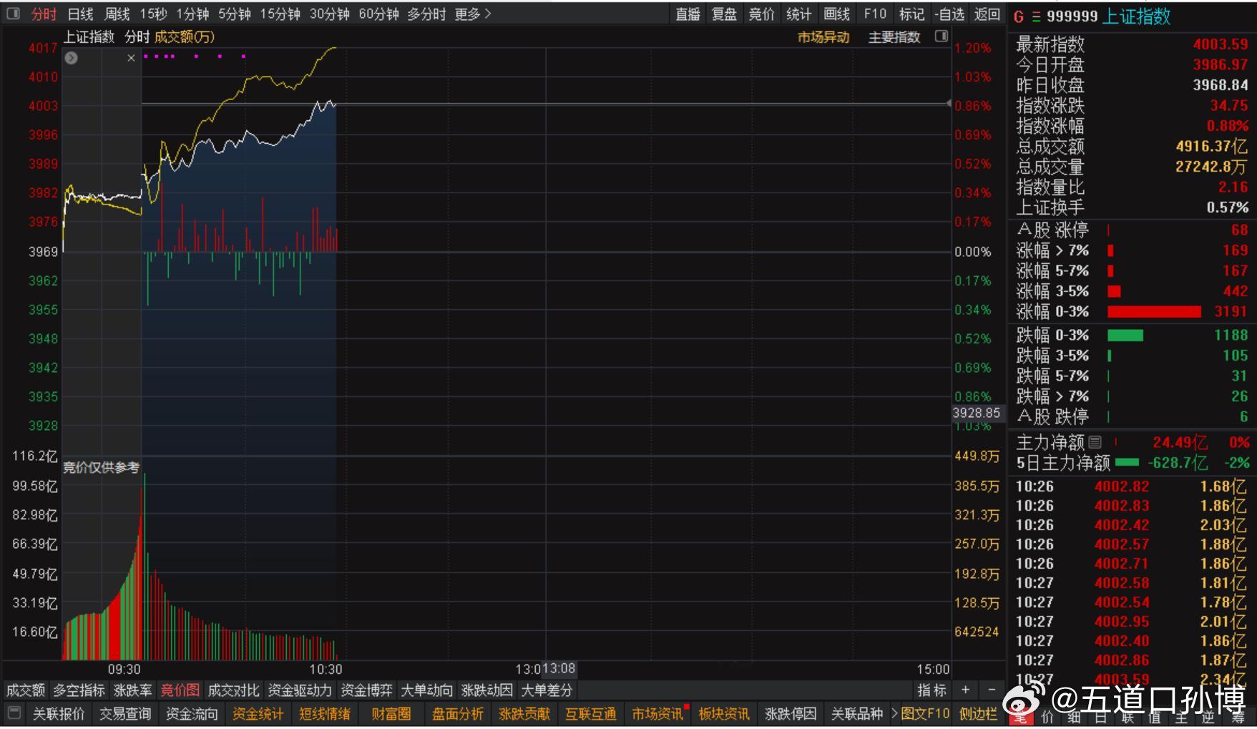This screenshot has width=1257, height=729.
Task: Open the 直播 toolbar button
Action: pyautogui.click(x=688, y=14)
